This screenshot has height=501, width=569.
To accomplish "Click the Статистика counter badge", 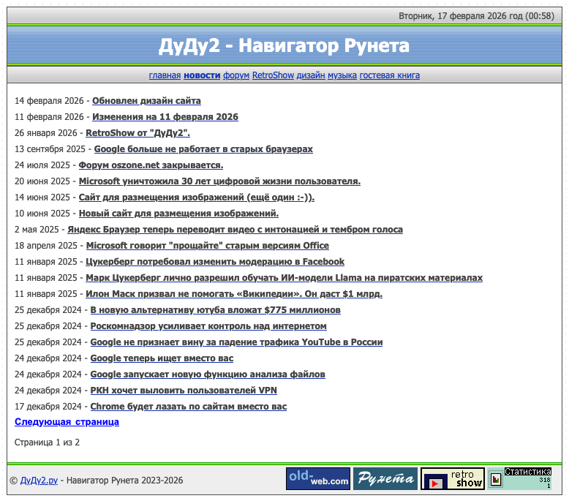I will [520, 479].
